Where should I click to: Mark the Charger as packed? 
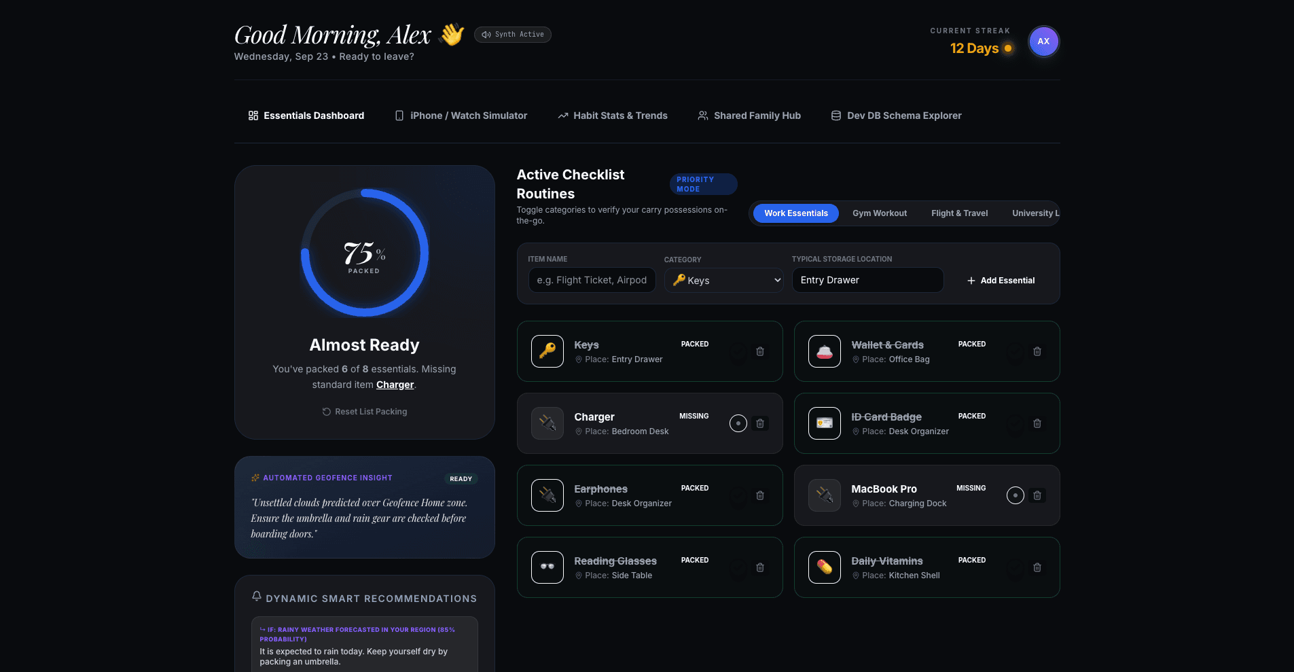(x=738, y=423)
